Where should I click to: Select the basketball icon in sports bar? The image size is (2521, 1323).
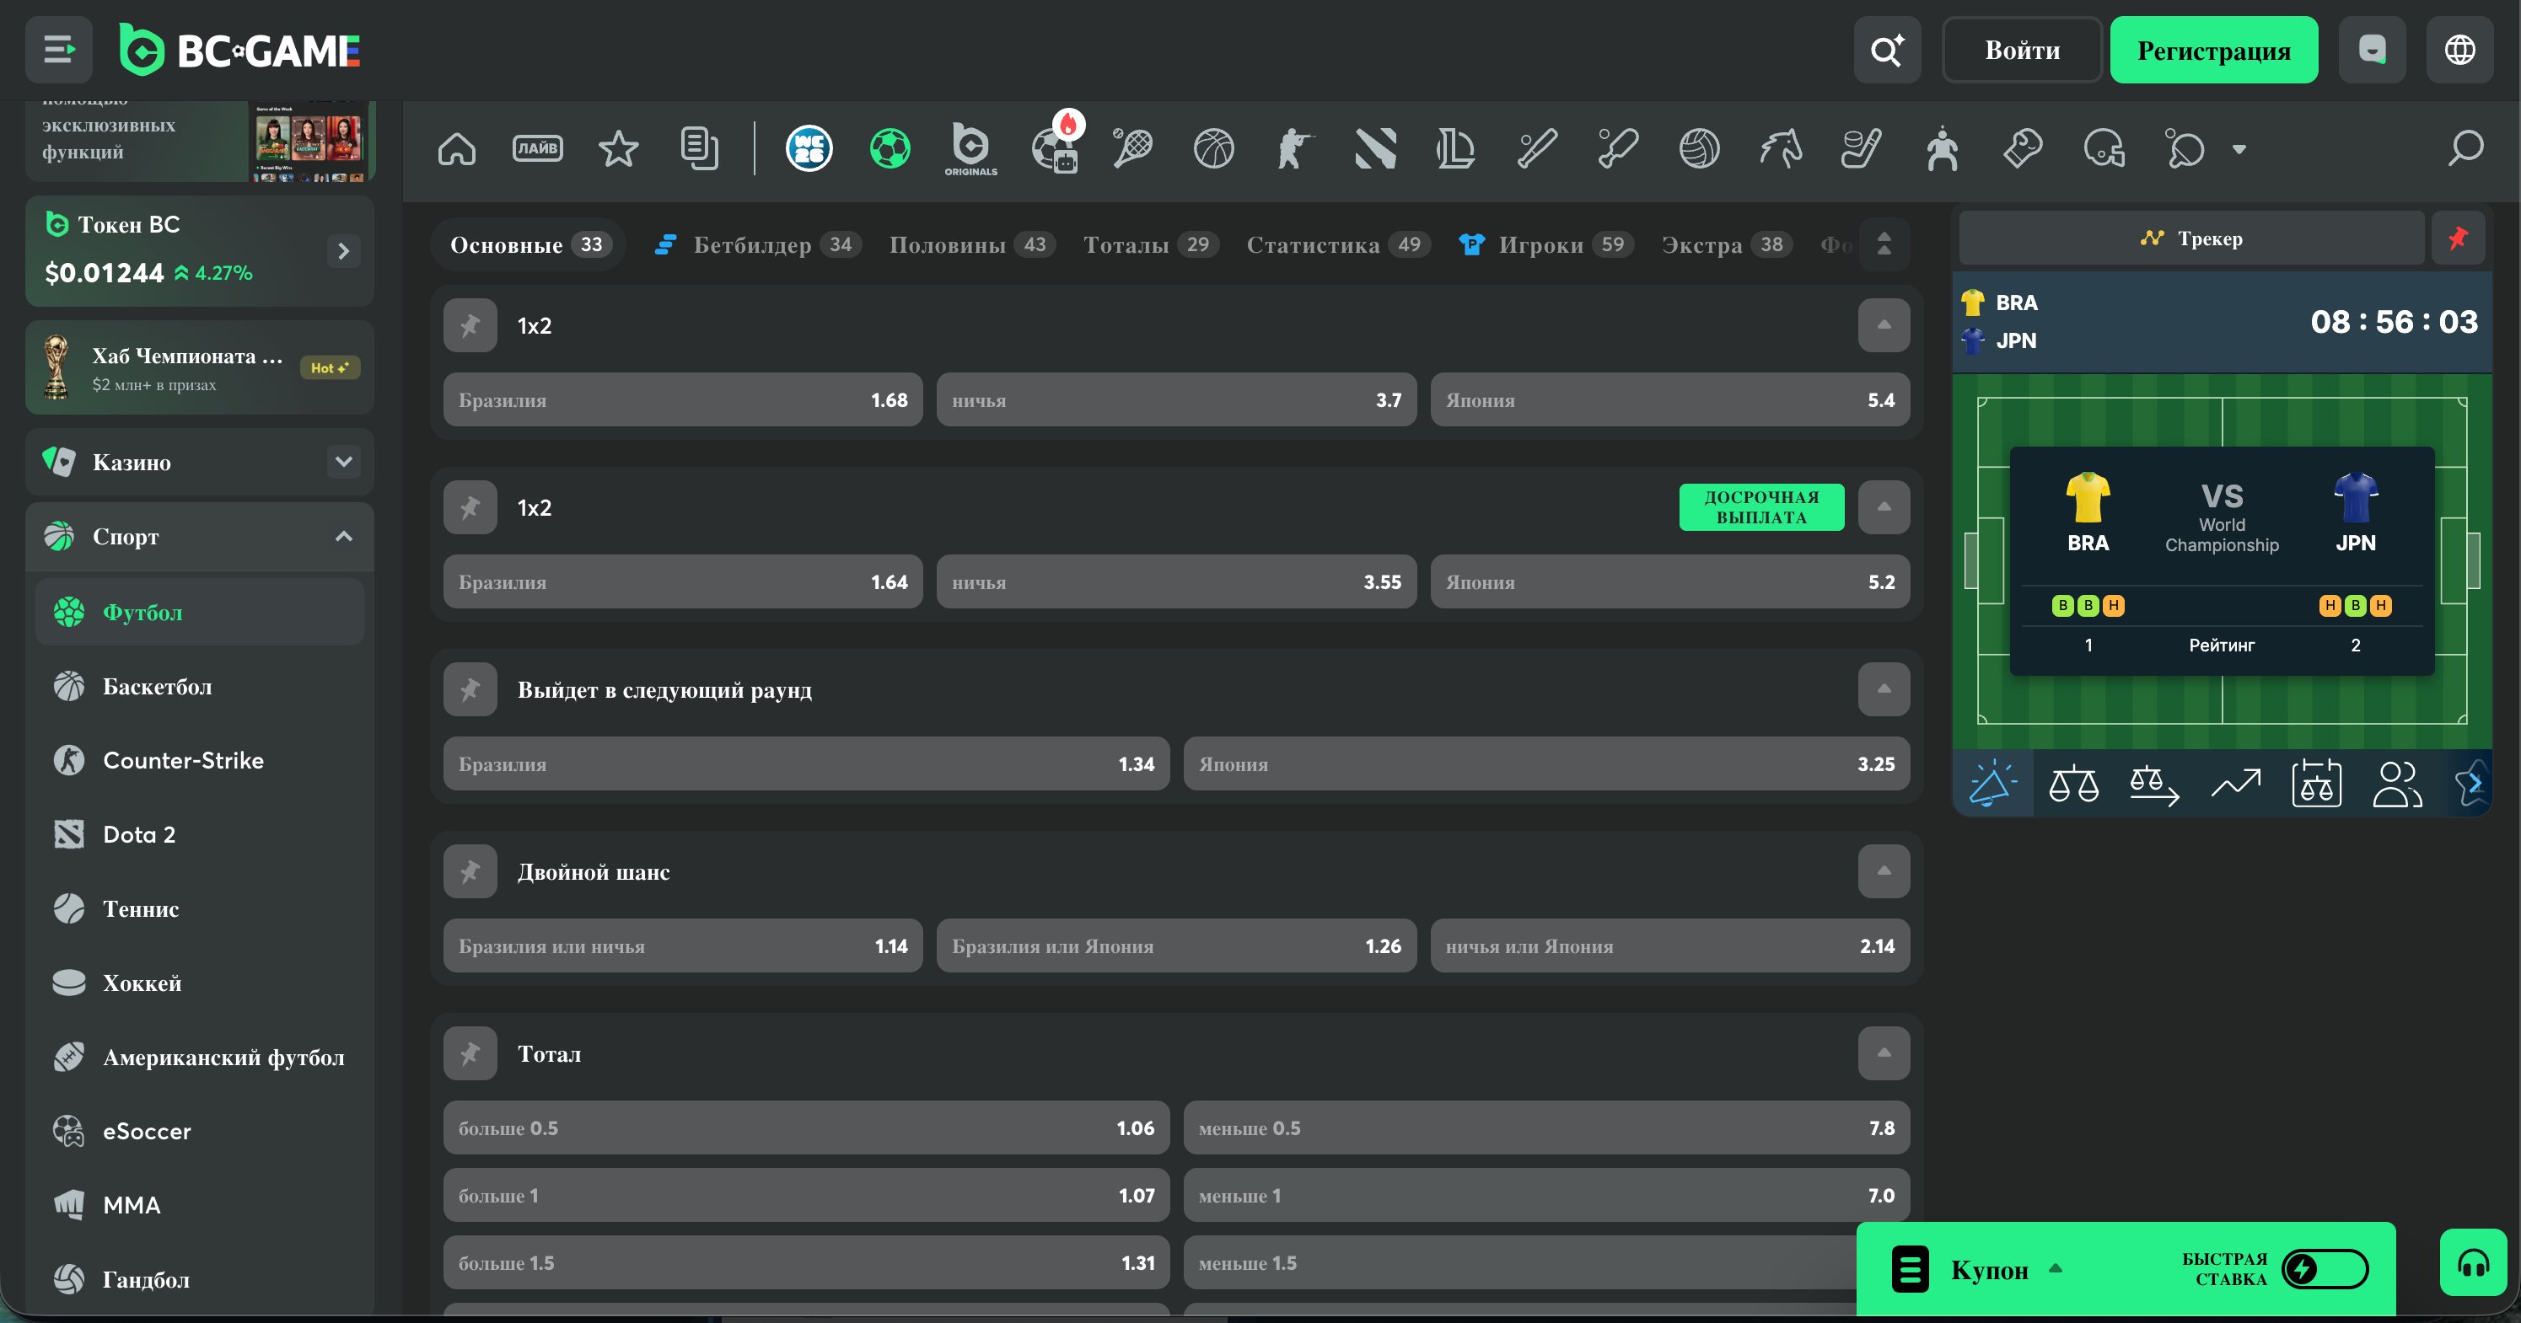[x=1213, y=148]
